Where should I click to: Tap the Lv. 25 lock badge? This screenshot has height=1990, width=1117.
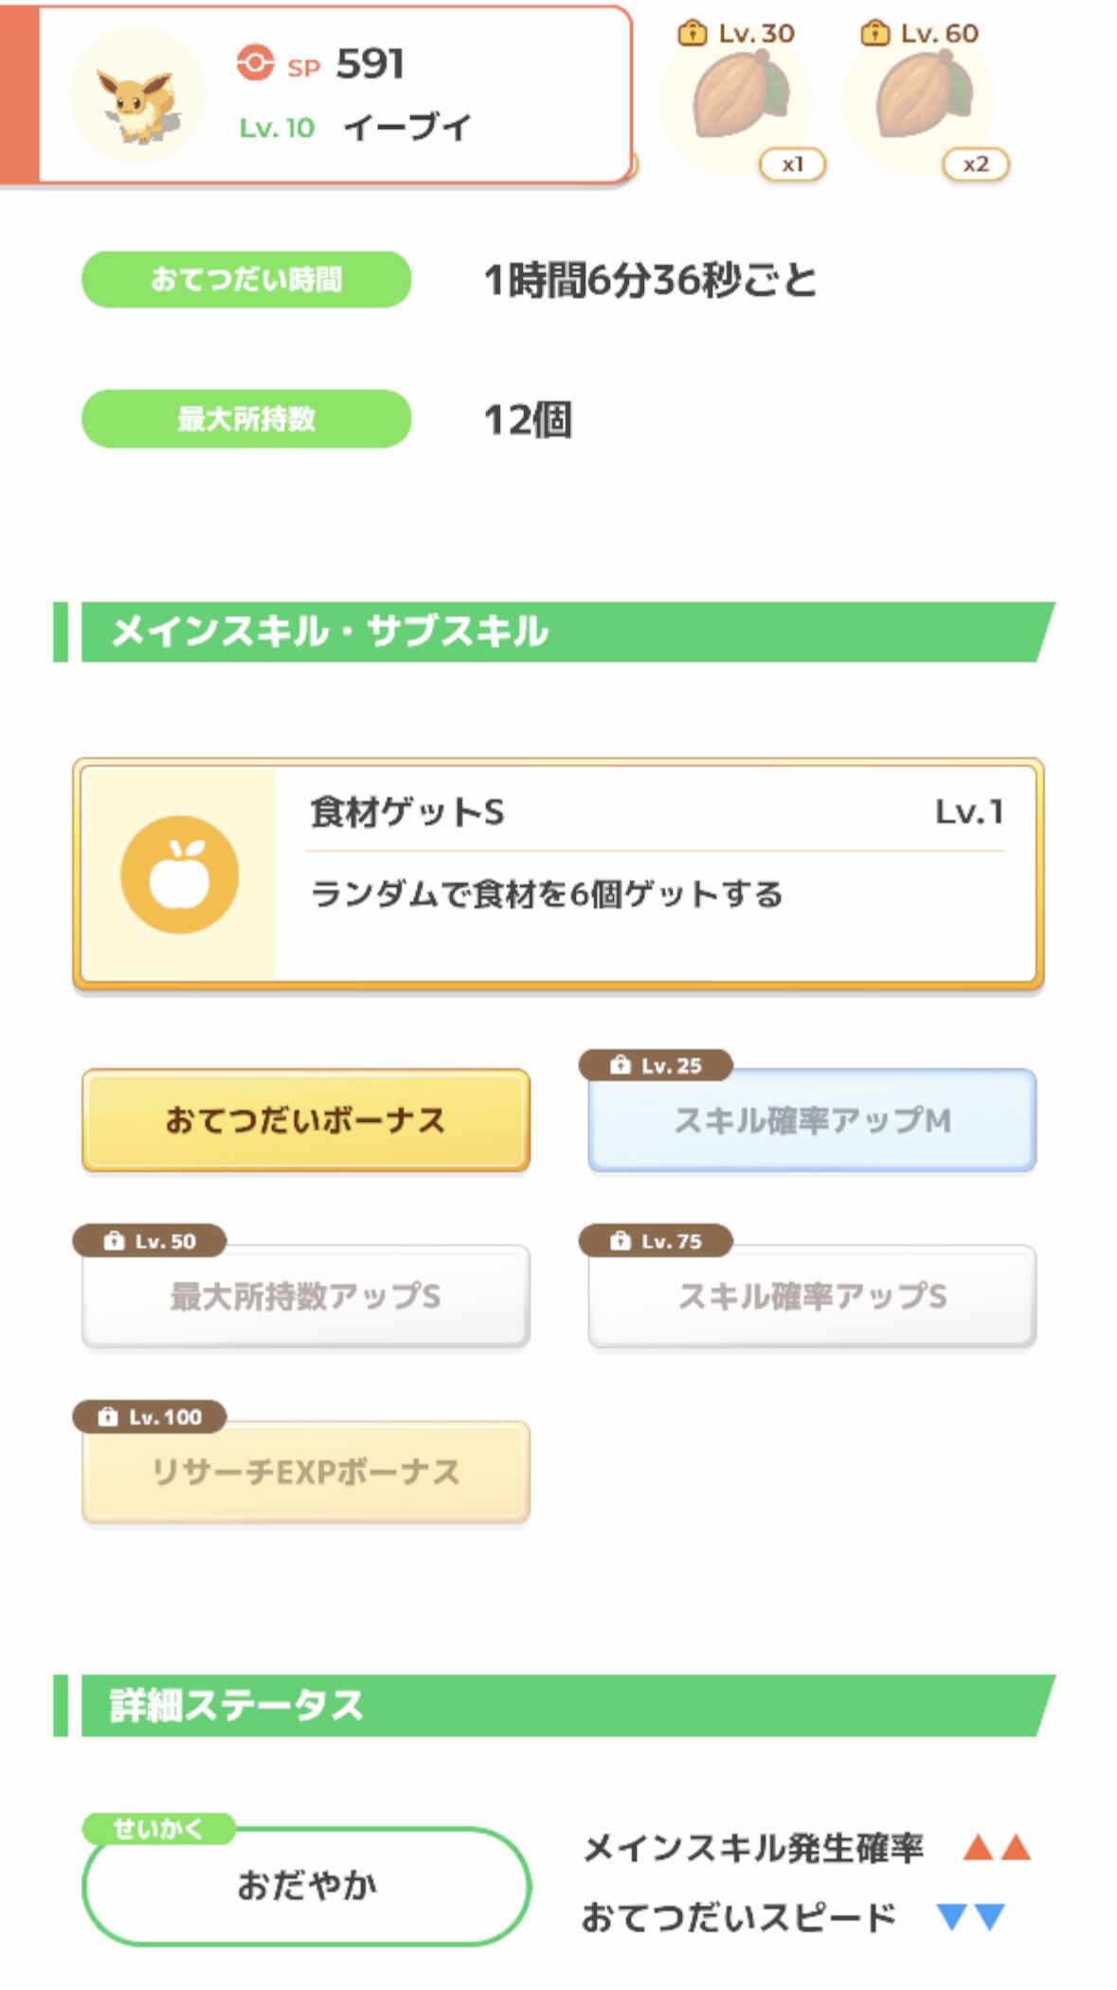pos(656,1065)
